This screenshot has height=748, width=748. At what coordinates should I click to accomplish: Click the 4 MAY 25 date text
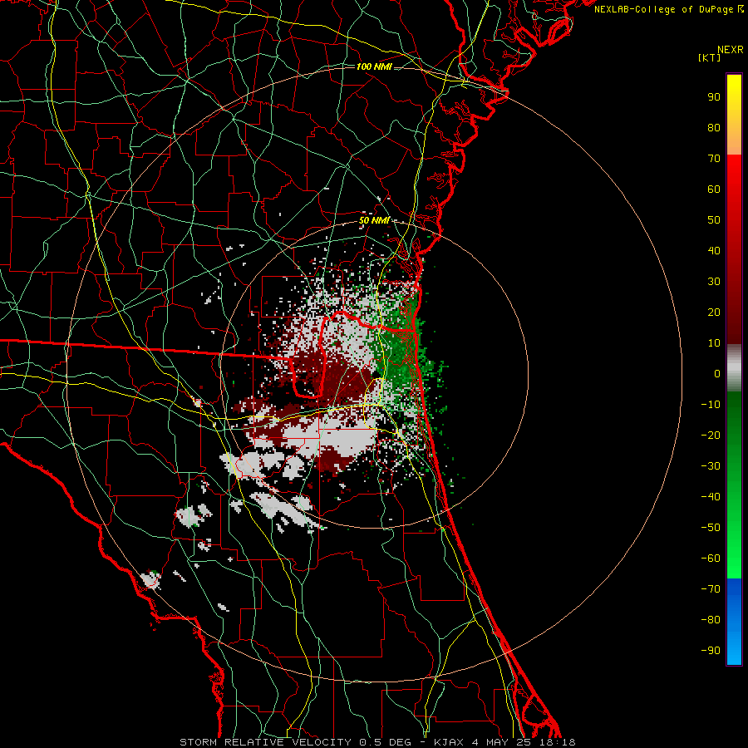[x=501, y=742]
